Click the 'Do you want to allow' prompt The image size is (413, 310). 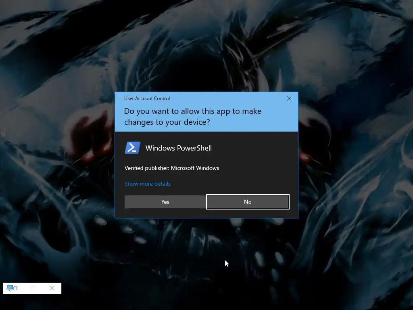pyautogui.click(x=193, y=117)
